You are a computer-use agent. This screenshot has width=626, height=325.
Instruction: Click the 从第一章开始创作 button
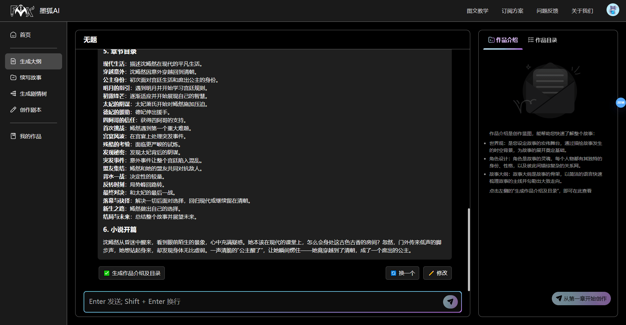(581, 298)
